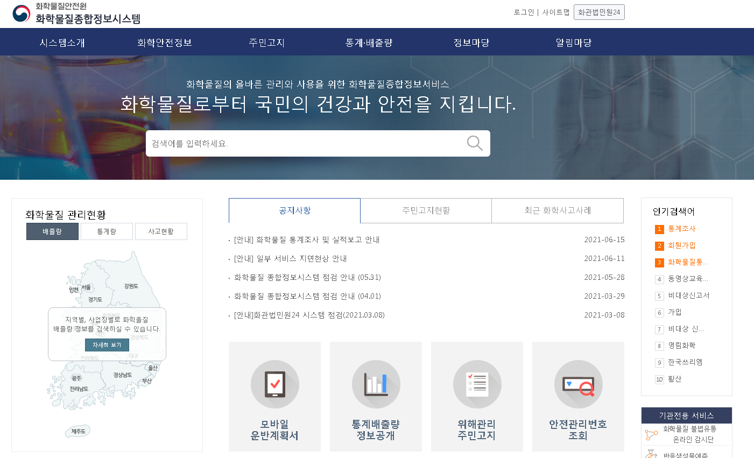Image resolution: width=754 pixels, height=458 pixels.
Task: Click popular keyword 비대상 신...
Action: point(686,329)
